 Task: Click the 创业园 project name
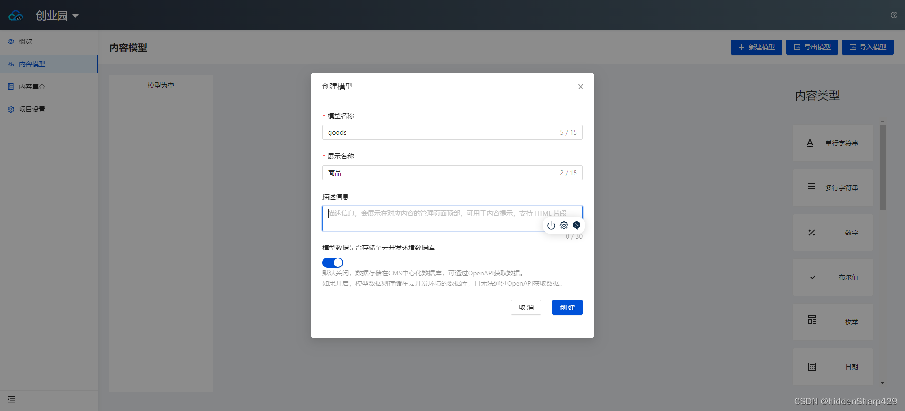pos(52,16)
